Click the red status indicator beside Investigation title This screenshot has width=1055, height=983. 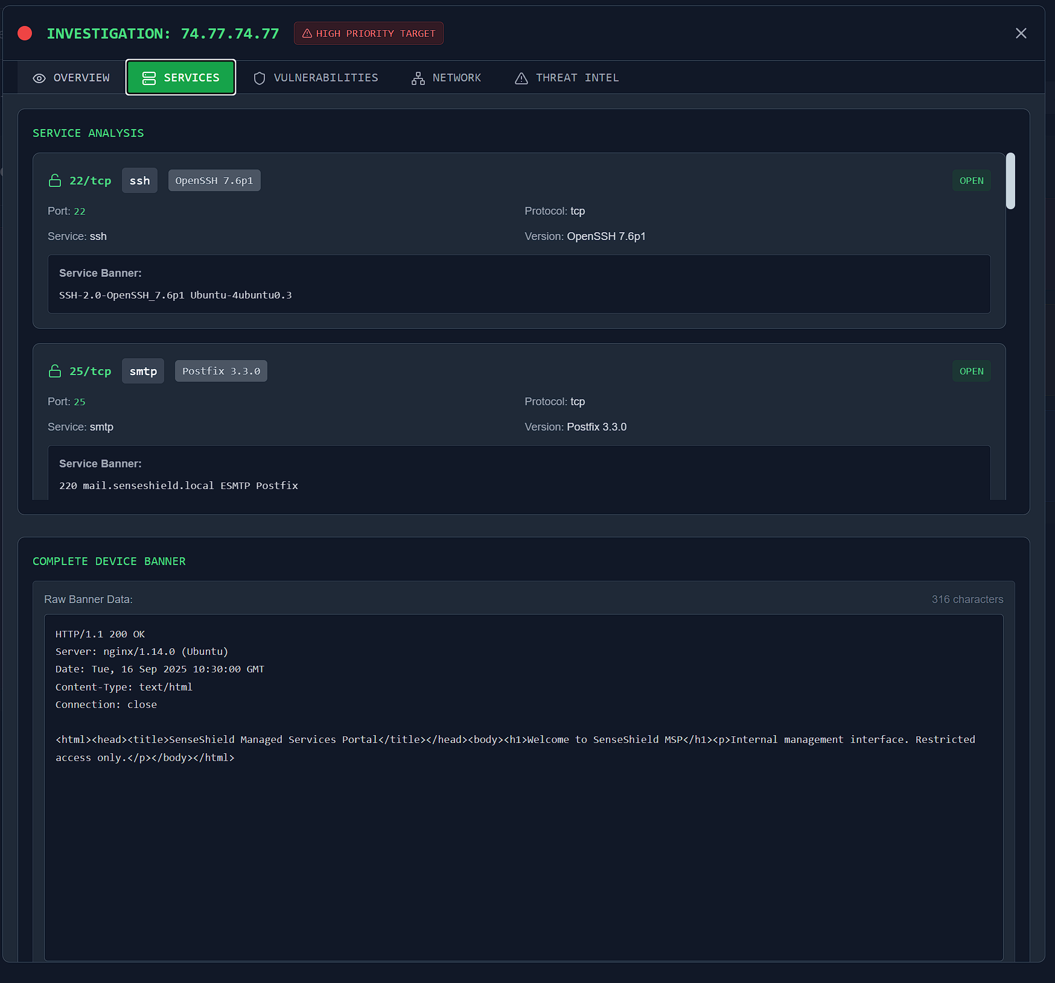point(25,33)
